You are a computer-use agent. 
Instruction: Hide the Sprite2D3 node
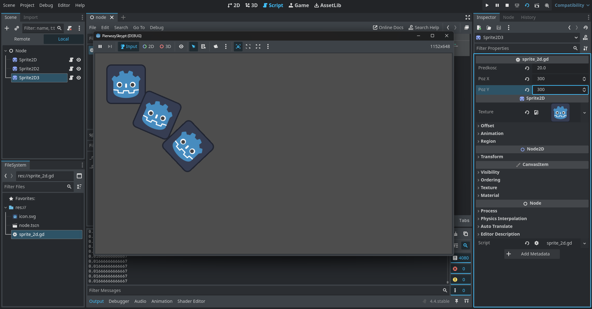(79, 78)
